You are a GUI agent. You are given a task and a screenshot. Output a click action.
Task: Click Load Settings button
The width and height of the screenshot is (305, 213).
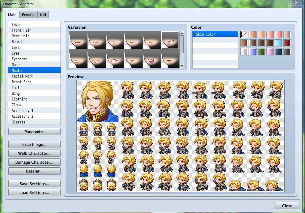point(34,193)
